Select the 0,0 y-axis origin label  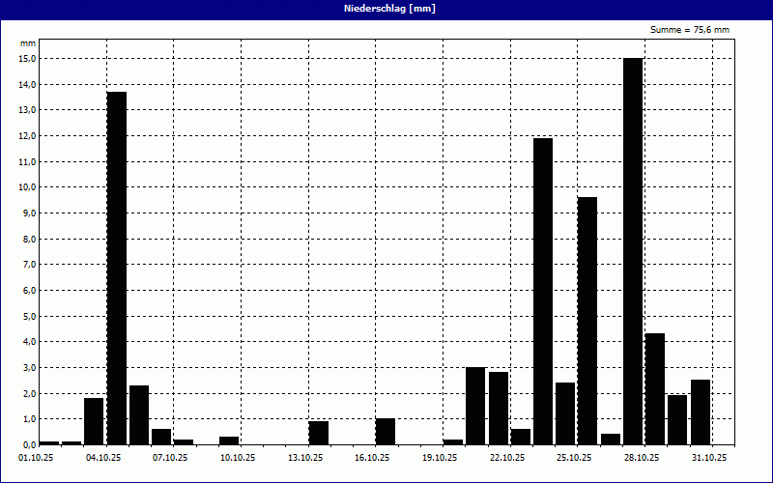pyautogui.click(x=28, y=444)
